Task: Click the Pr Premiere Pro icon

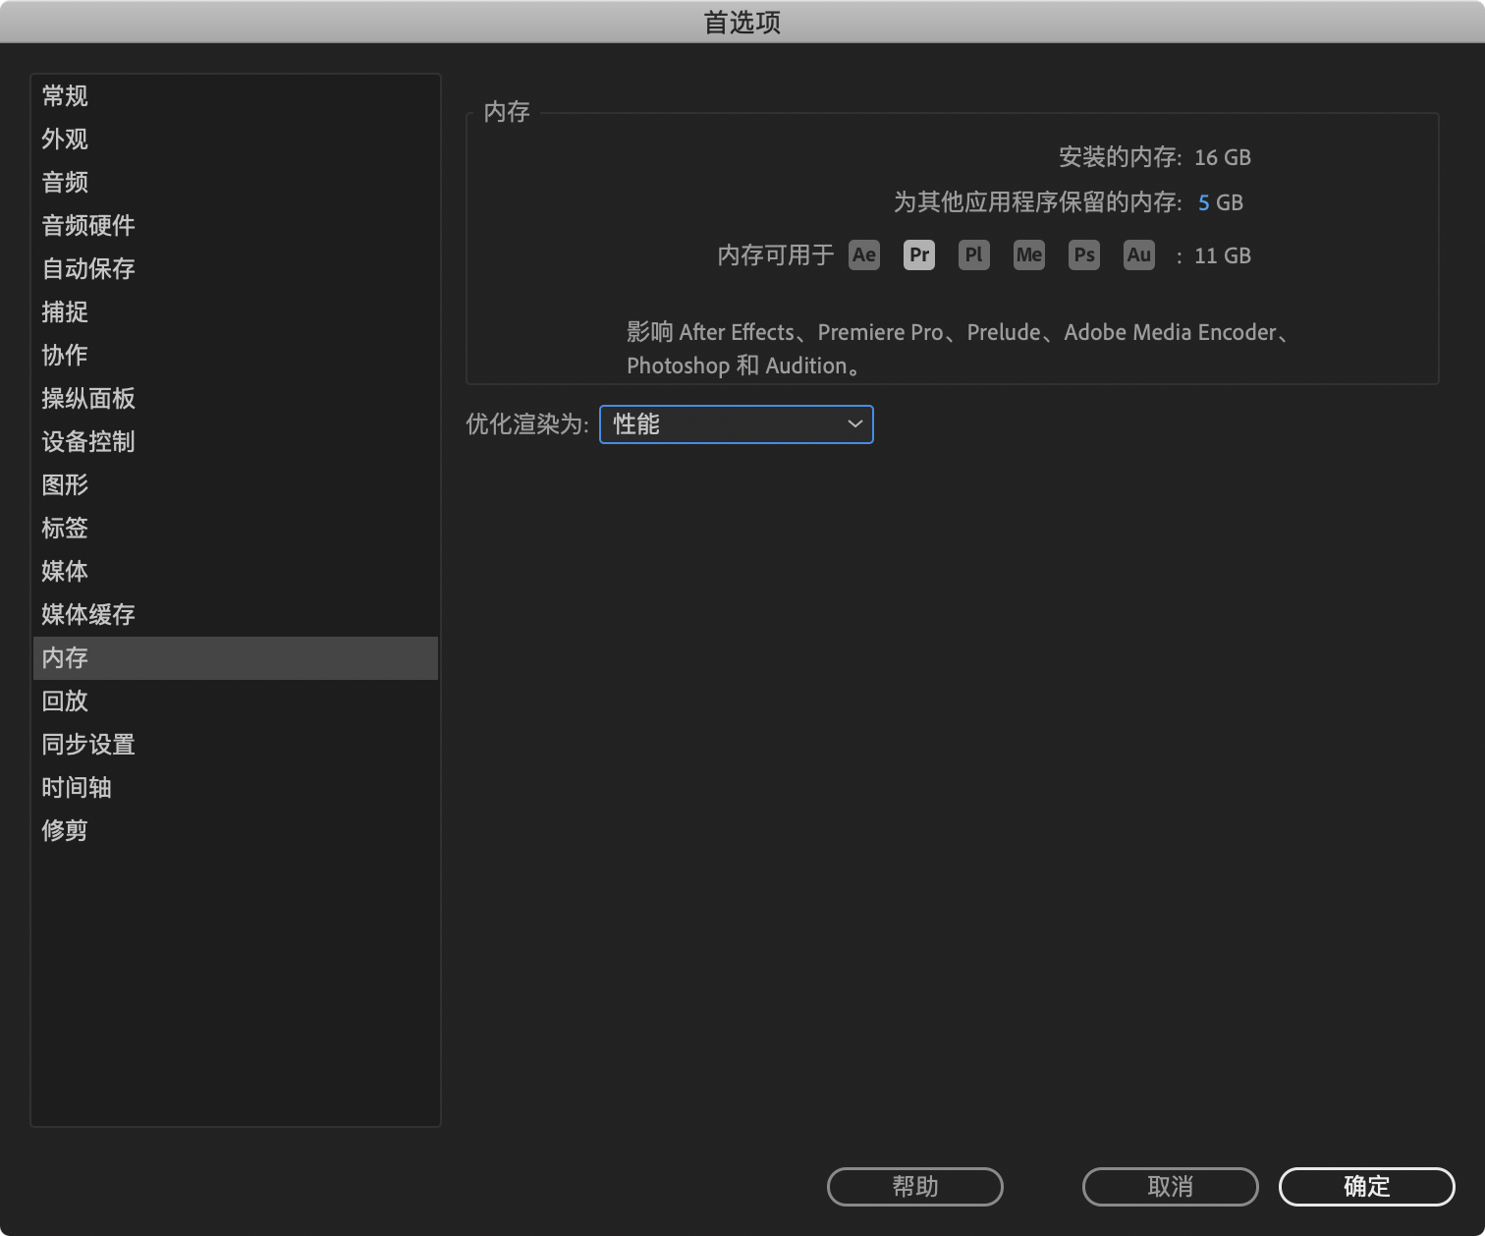Action: [919, 255]
